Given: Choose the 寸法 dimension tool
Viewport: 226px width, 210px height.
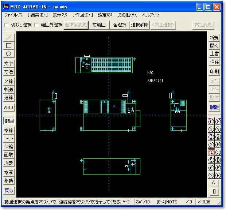Looking at the screenshot, I should [x=9, y=72].
